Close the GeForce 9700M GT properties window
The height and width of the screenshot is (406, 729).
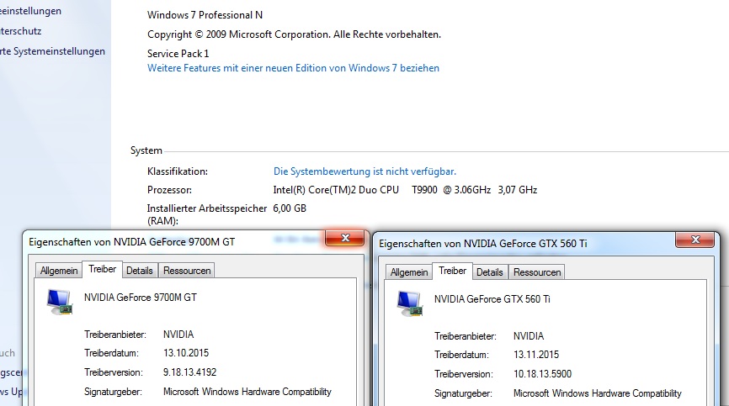tap(345, 238)
